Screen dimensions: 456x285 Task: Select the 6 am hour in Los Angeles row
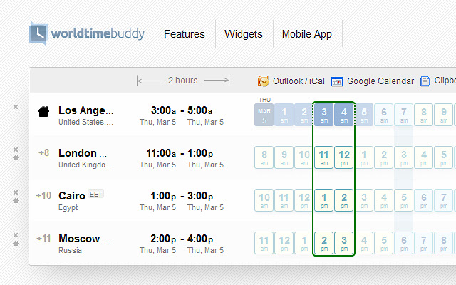coord(384,115)
